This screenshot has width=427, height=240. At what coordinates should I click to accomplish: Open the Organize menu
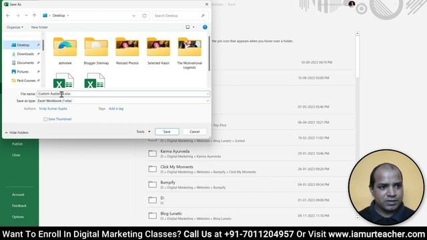(x=15, y=27)
